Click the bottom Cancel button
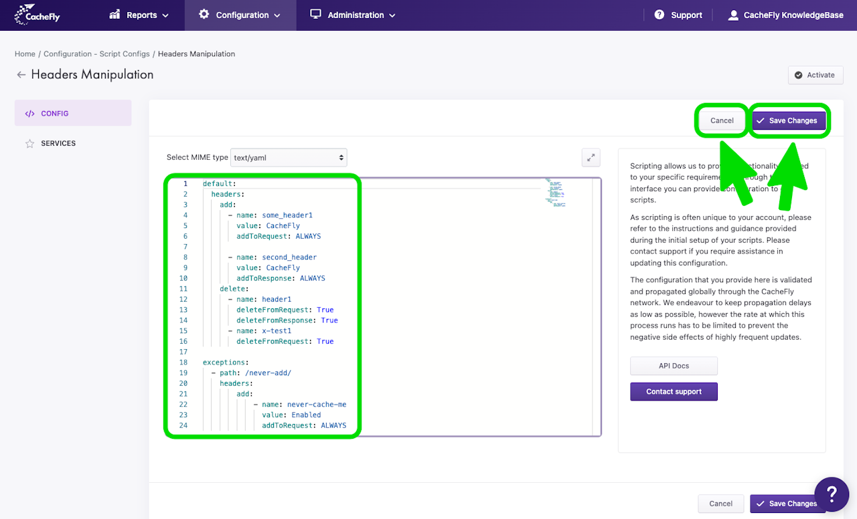 721,504
